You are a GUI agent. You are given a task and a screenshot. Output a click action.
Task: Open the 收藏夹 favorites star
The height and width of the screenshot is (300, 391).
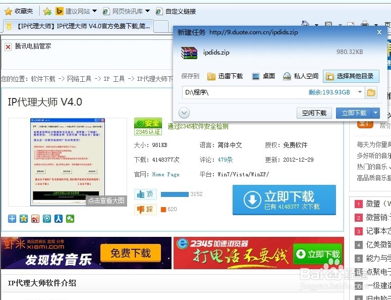point(19,11)
